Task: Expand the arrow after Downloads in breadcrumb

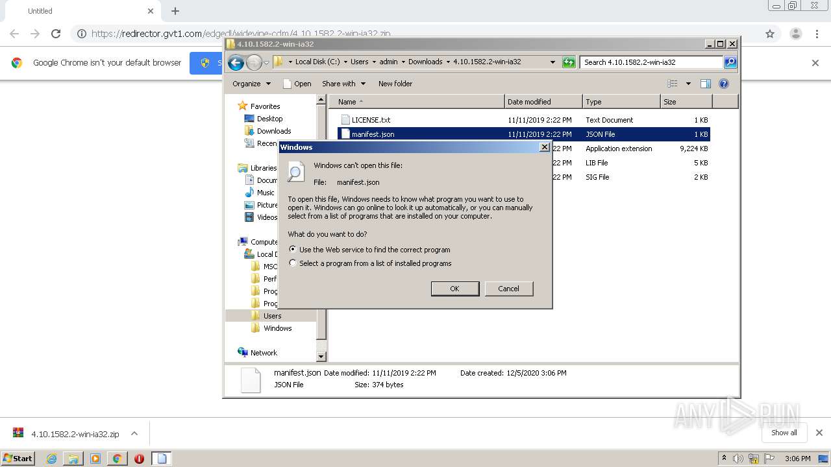Action: tap(447, 62)
